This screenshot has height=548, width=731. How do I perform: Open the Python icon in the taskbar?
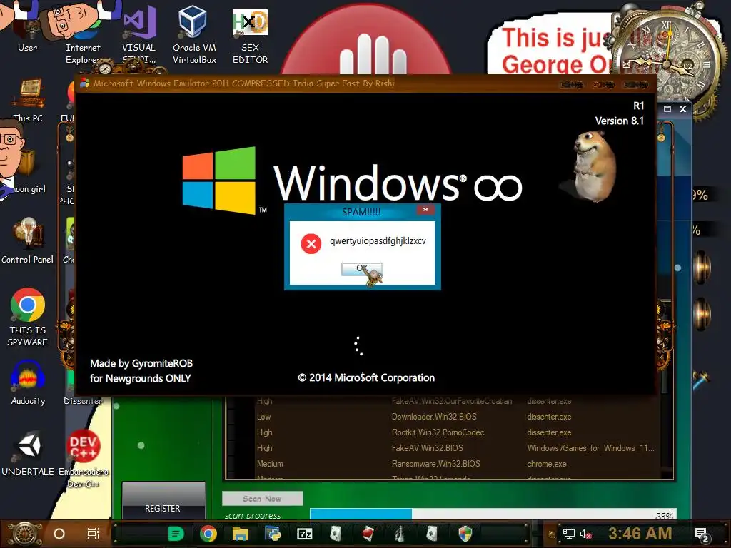[x=273, y=534]
